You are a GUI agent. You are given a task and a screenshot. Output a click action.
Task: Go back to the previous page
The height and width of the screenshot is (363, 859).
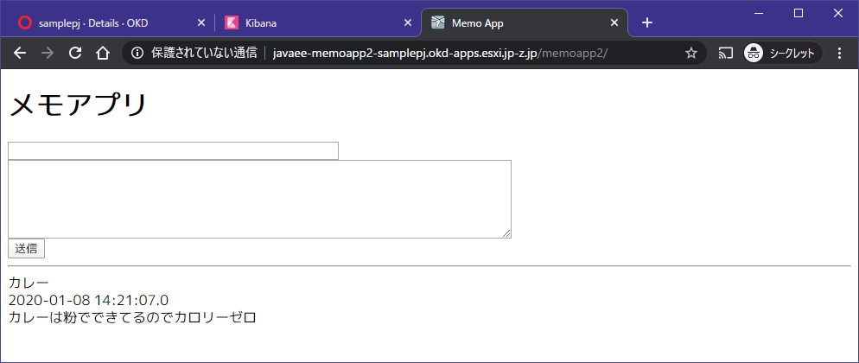[x=20, y=53]
